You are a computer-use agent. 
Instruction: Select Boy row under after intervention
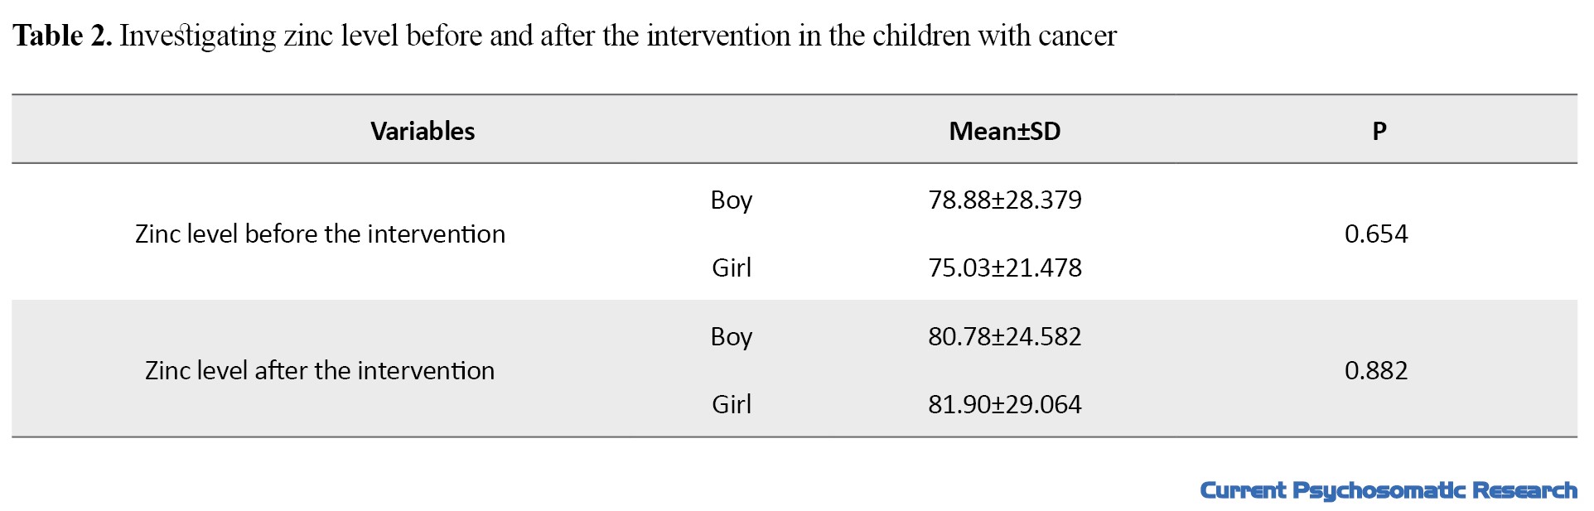pos(732,337)
